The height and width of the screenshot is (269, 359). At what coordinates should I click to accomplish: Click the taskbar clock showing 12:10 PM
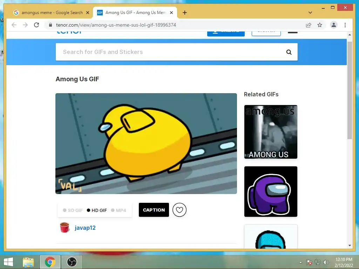pyautogui.click(x=344, y=262)
